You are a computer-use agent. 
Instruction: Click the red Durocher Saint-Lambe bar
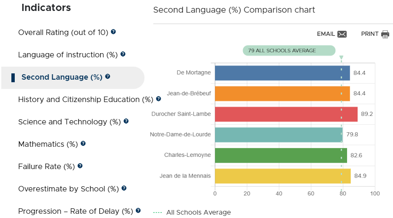[286, 114]
